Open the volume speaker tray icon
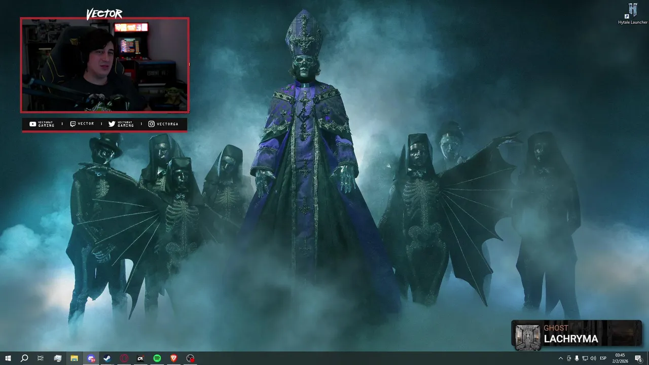The width and height of the screenshot is (649, 365). click(593, 358)
